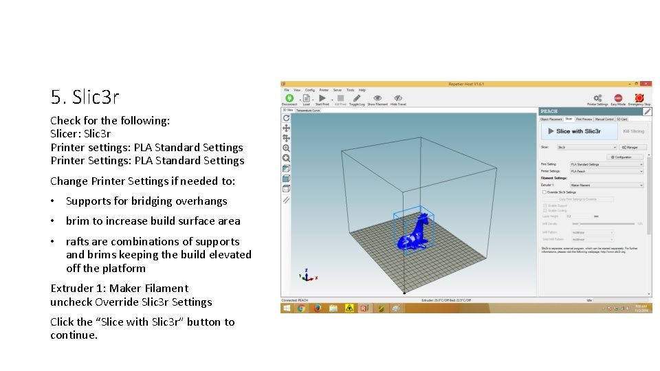Click the Repetier-Host taskbar icon

click(364, 308)
